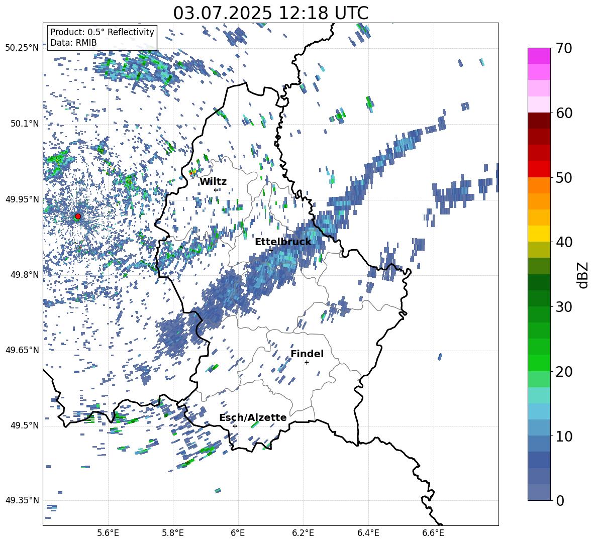The image size is (595, 543).
Task: Click the 49.95°N latitude label
Action: click(22, 199)
